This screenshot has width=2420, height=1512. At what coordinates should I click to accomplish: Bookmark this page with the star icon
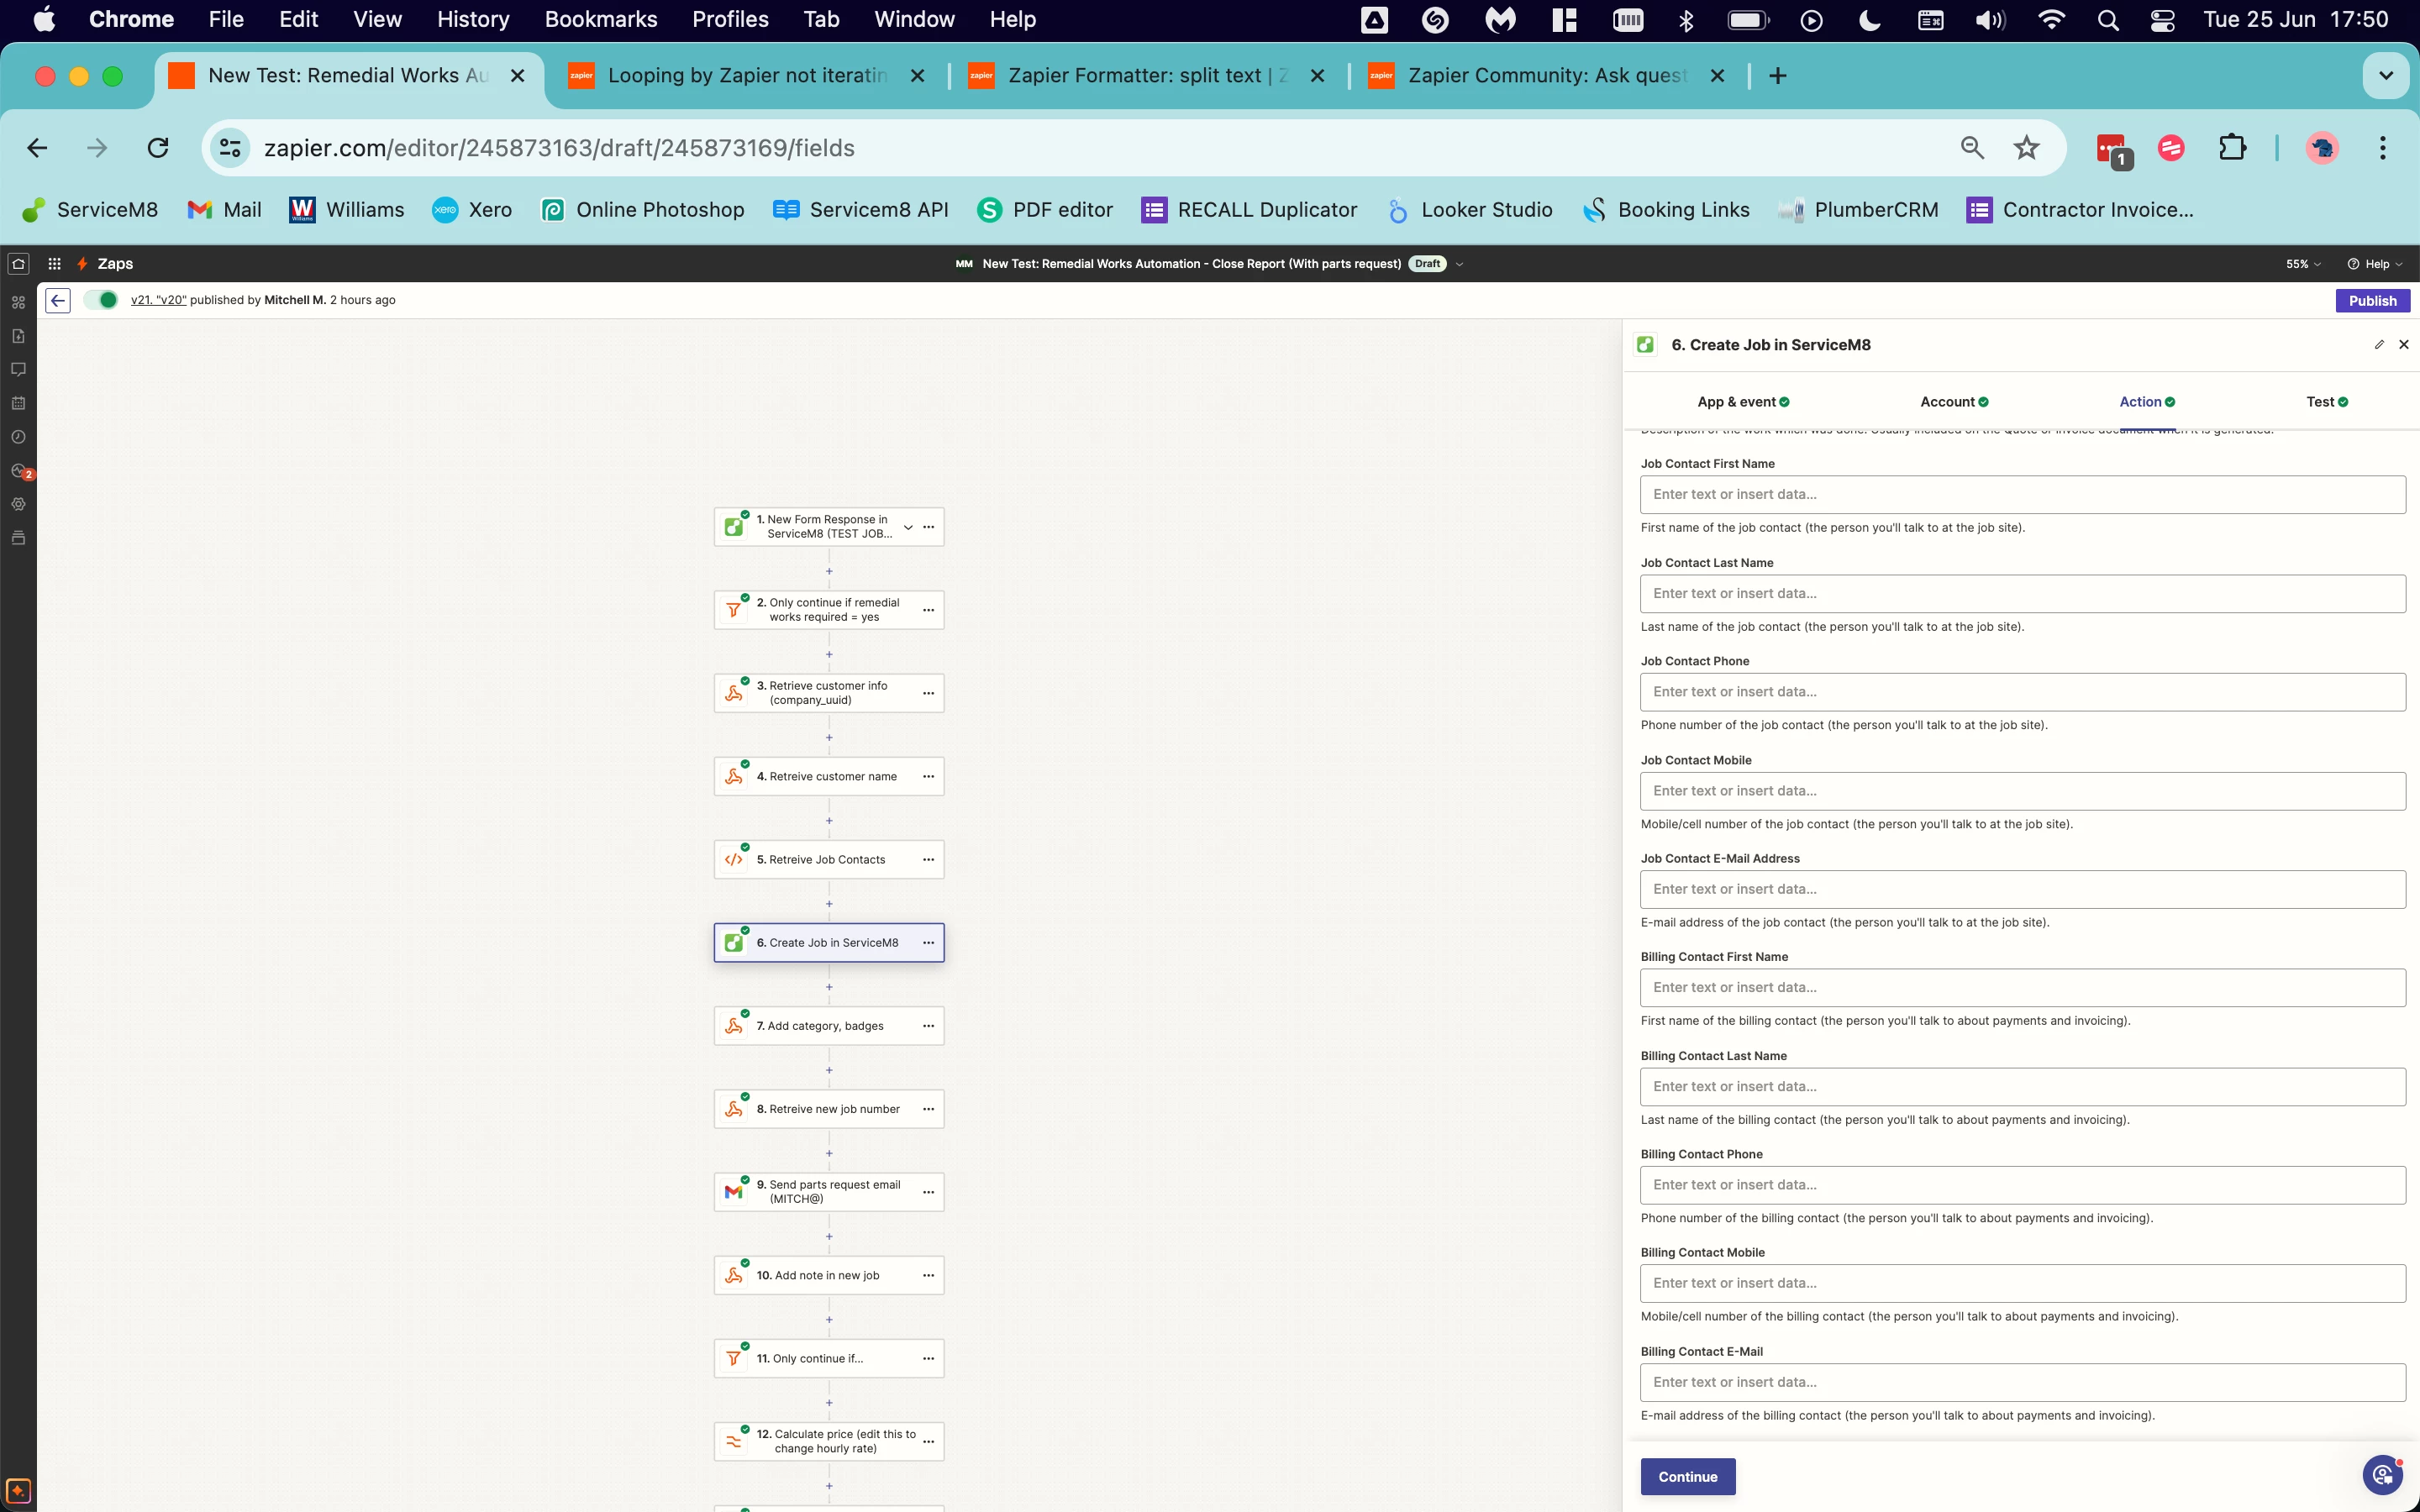tap(2026, 148)
